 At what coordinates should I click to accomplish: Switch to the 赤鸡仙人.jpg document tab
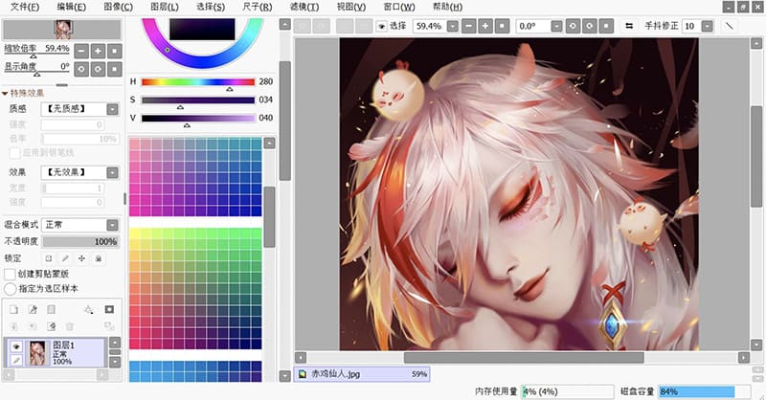pyautogui.click(x=362, y=374)
